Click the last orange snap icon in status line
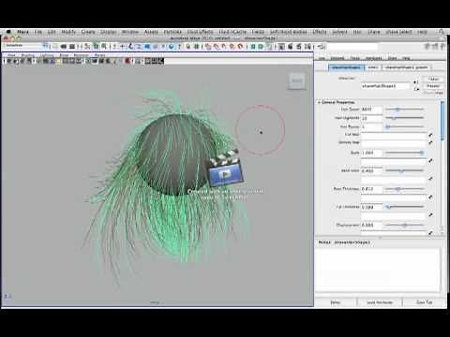Viewport: 450px width, 337px height. pos(240,47)
